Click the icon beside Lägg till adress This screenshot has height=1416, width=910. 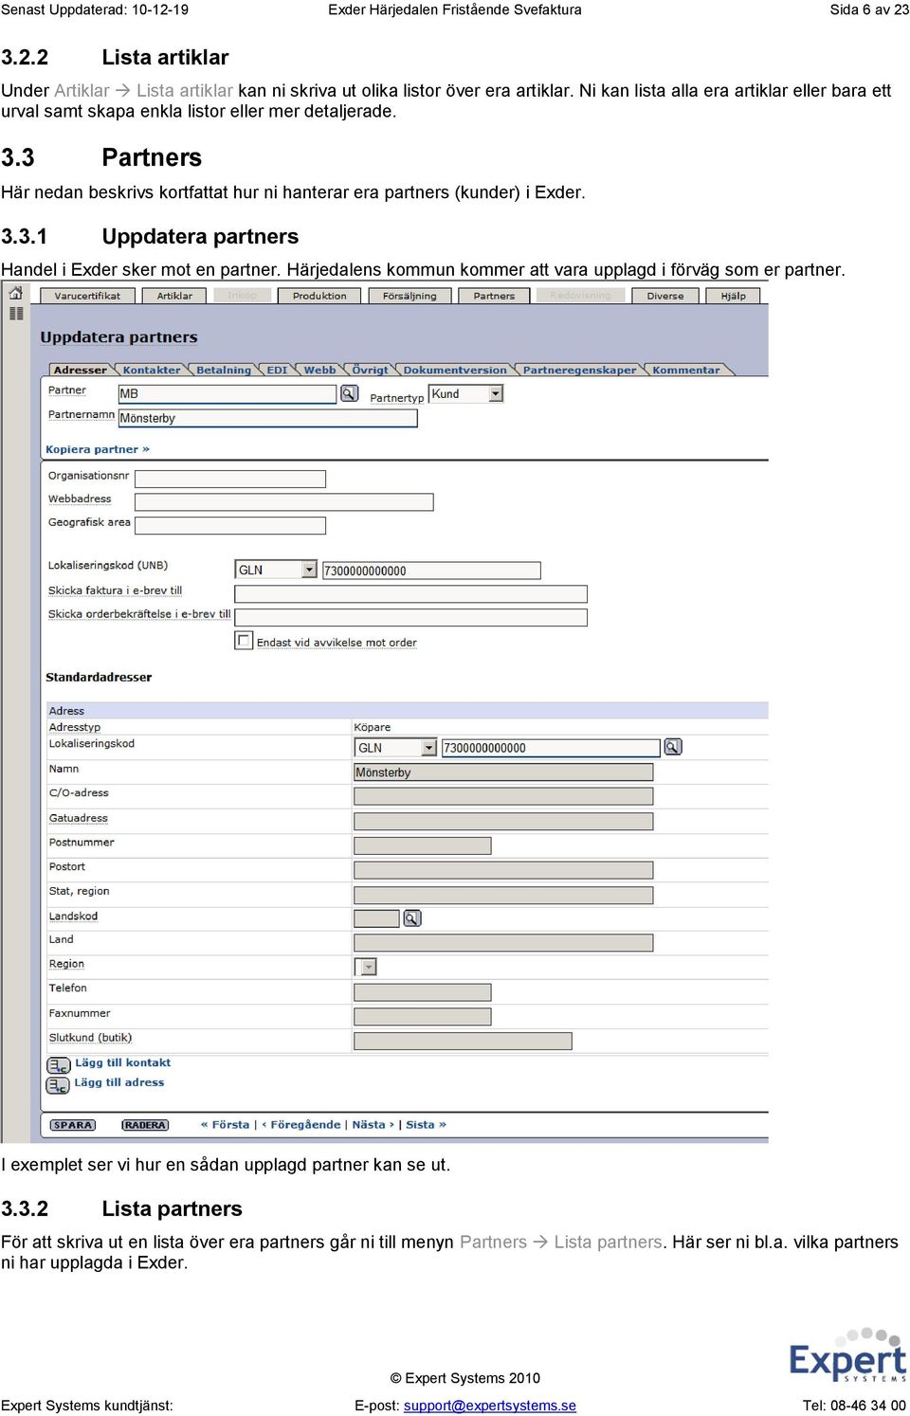click(x=58, y=1084)
